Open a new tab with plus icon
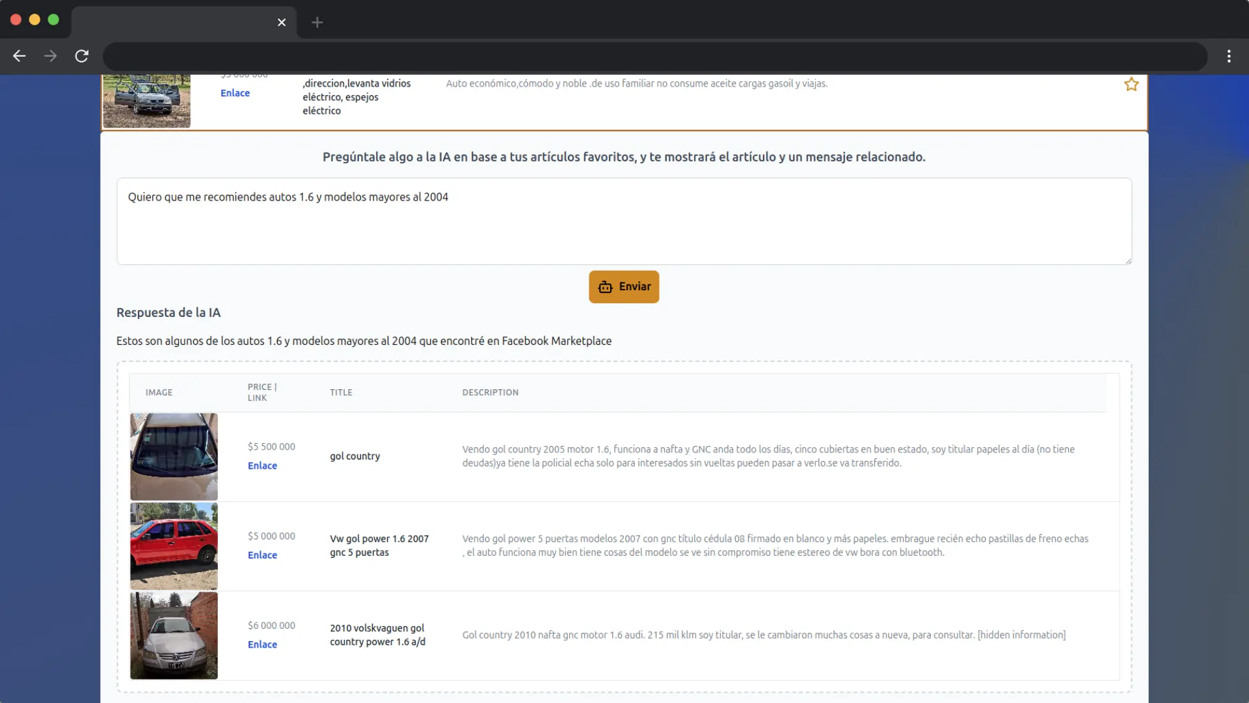 317,22
